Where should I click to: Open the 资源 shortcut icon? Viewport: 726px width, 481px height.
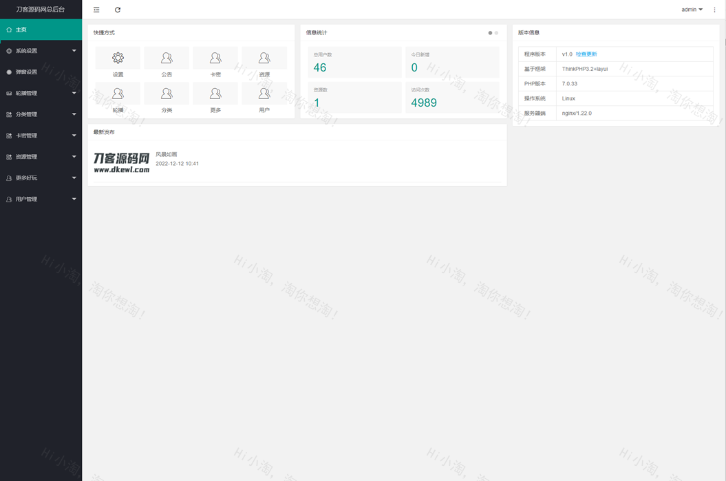264,58
